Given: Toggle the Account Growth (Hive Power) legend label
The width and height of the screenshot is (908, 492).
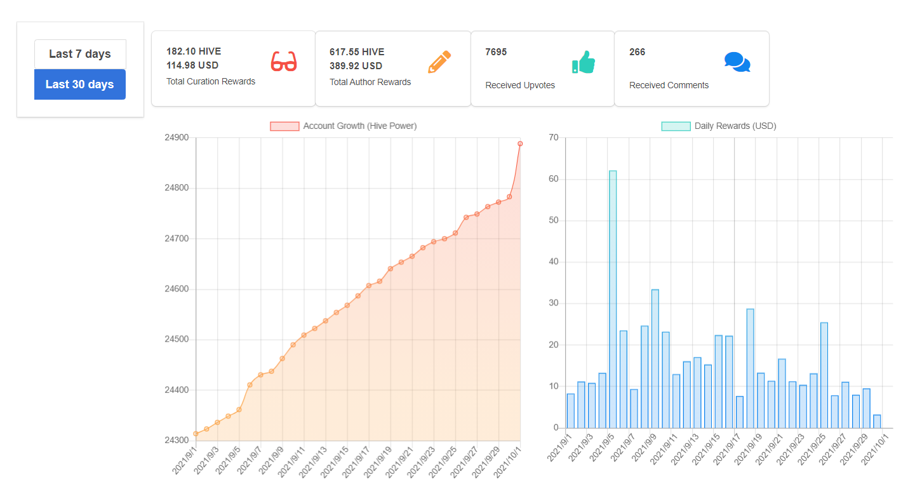Looking at the screenshot, I should point(360,126).
